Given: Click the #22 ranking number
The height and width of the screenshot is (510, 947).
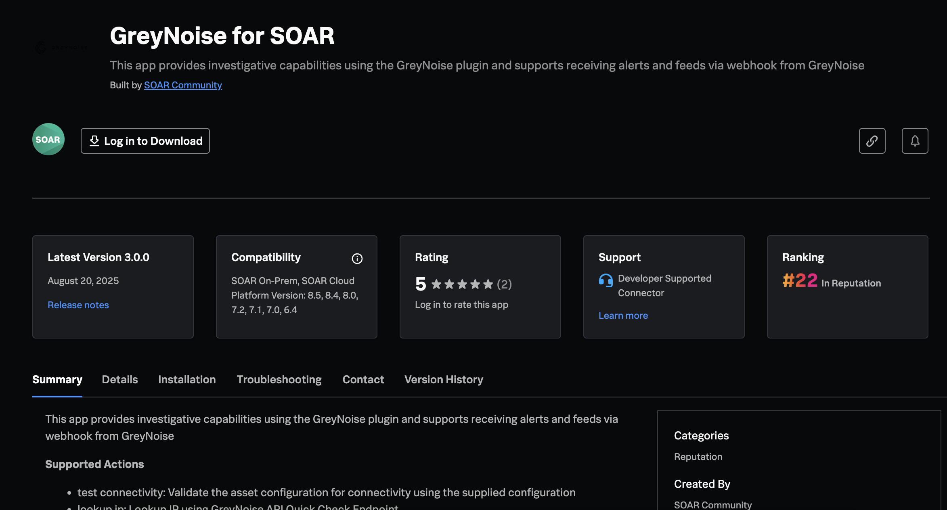Looking at the screenshot, I should pos(800,280).
